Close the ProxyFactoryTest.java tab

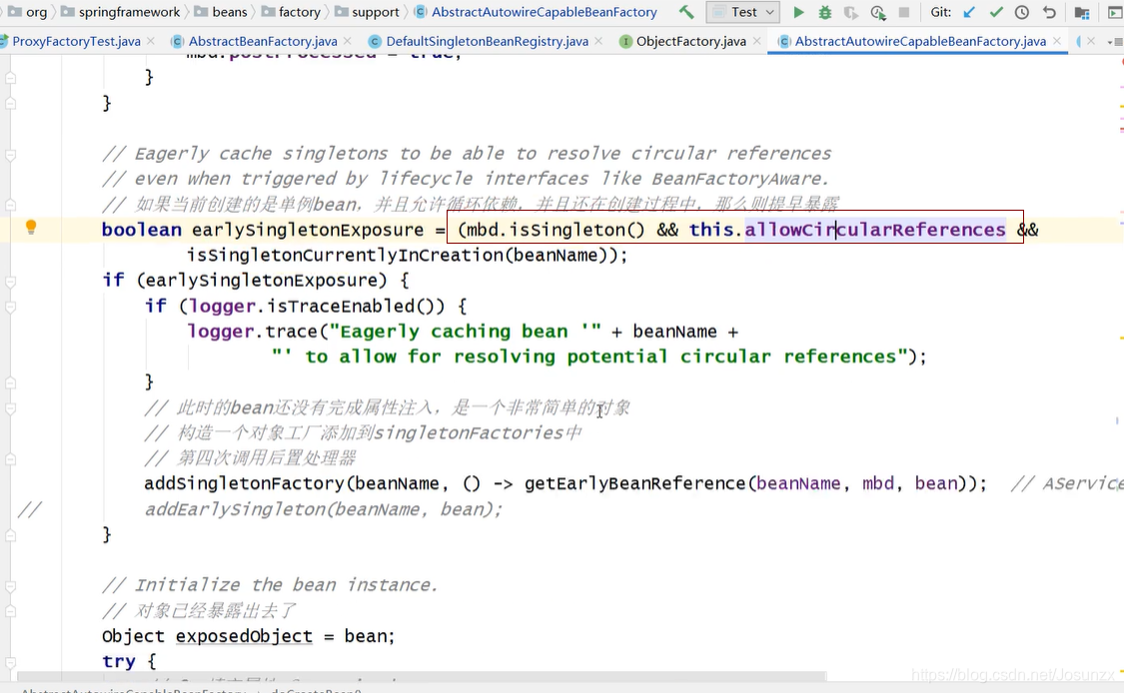154,42
